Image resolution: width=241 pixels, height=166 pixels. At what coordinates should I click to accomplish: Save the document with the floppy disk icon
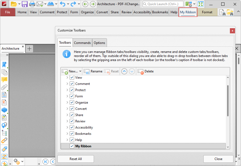(24, 4)
